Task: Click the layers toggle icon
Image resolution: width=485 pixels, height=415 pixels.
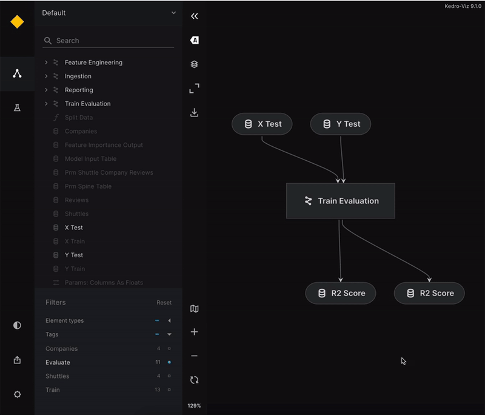Action: [x=194, y=64]
